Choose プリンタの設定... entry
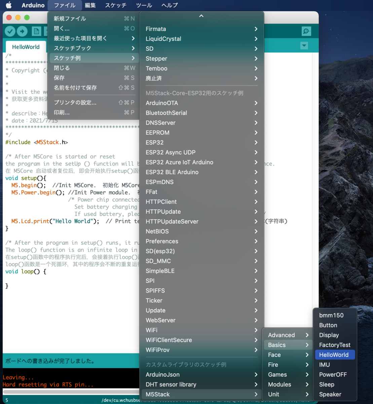This screenshot has height=404, width=373. (x=94, y=102)
